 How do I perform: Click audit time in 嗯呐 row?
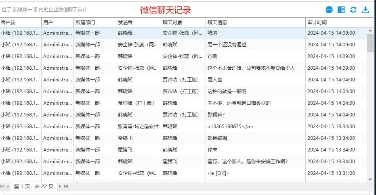tap(331, 33)
